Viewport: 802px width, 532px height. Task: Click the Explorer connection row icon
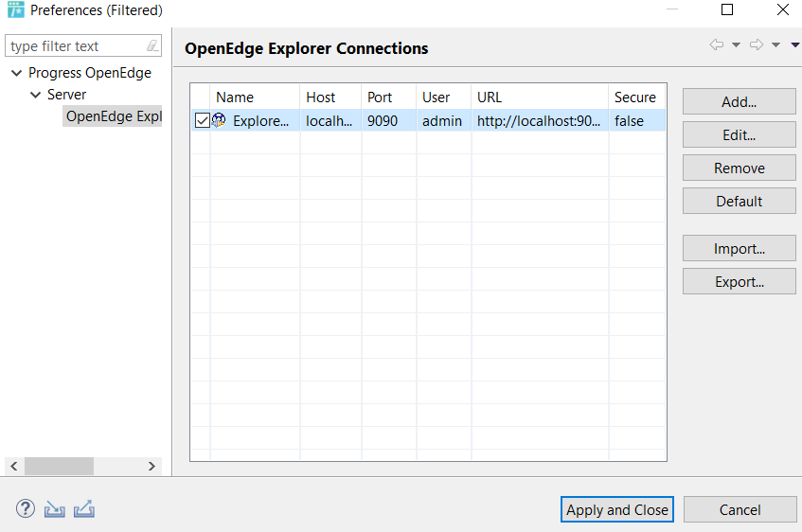point(219,120)
